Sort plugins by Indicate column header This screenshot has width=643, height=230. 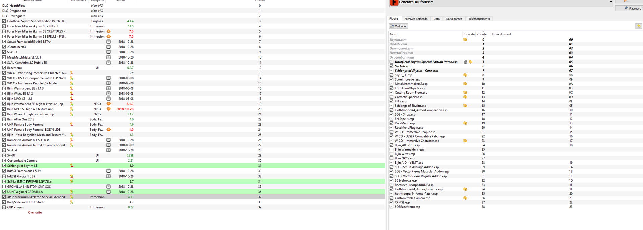pos(469,34)
